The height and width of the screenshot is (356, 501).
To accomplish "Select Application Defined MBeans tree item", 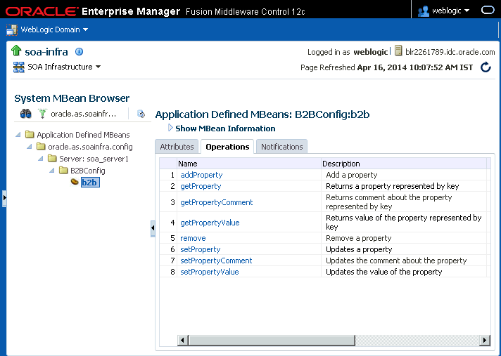I will pyautogui.click(x=83, y=135).
